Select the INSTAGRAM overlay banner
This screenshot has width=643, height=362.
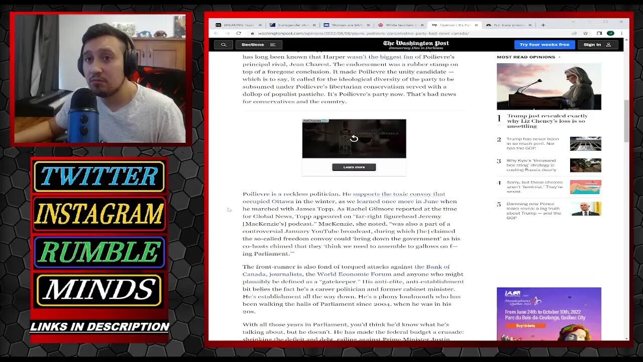[x=99, y=215]
